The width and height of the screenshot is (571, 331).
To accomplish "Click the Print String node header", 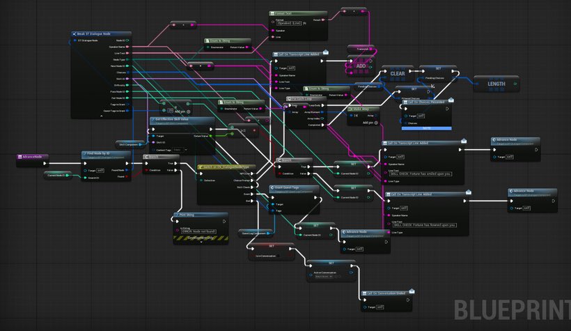I will click(x=201, y=215).
